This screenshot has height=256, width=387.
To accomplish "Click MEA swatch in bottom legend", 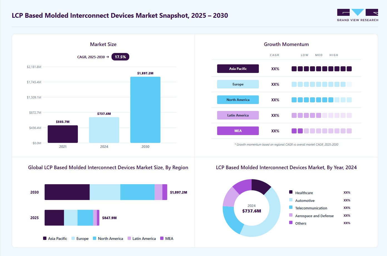I will pos(162,238).
